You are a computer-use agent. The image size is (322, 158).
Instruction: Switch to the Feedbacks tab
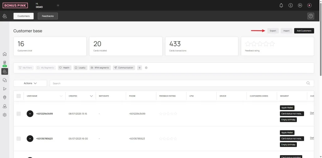click(x=48, y=16)
